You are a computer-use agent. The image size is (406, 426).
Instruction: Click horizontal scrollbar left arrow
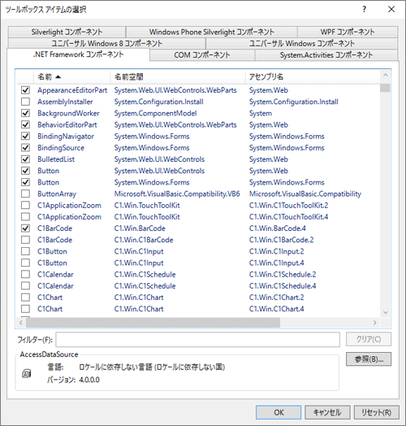pos(21,323)
